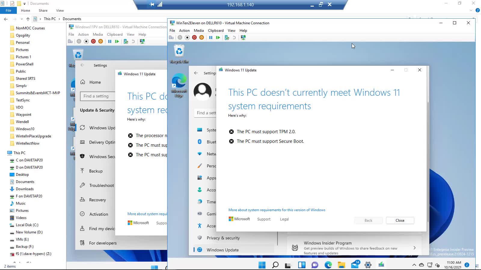
Task: Open Start menu on Windows 11 taskbar
Action: click(x=262, y=265)
